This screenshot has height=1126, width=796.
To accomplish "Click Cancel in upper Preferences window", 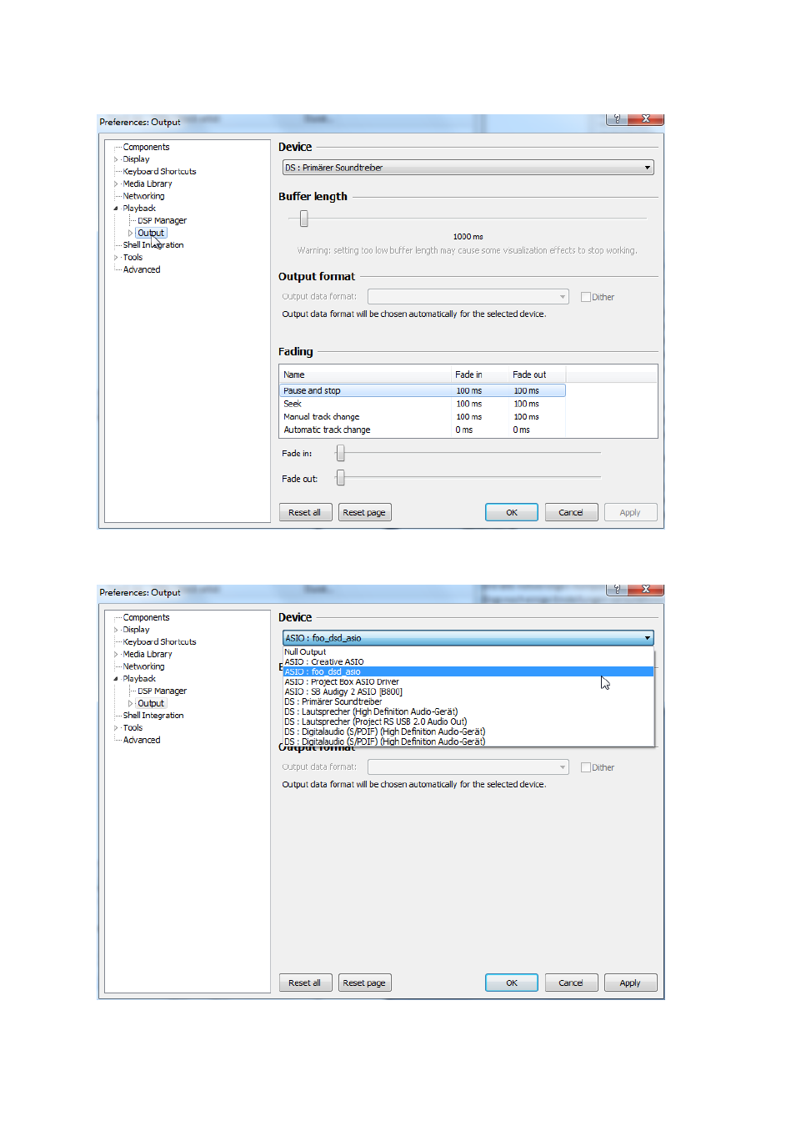I will pyautogui.click(x=571, y=512).
